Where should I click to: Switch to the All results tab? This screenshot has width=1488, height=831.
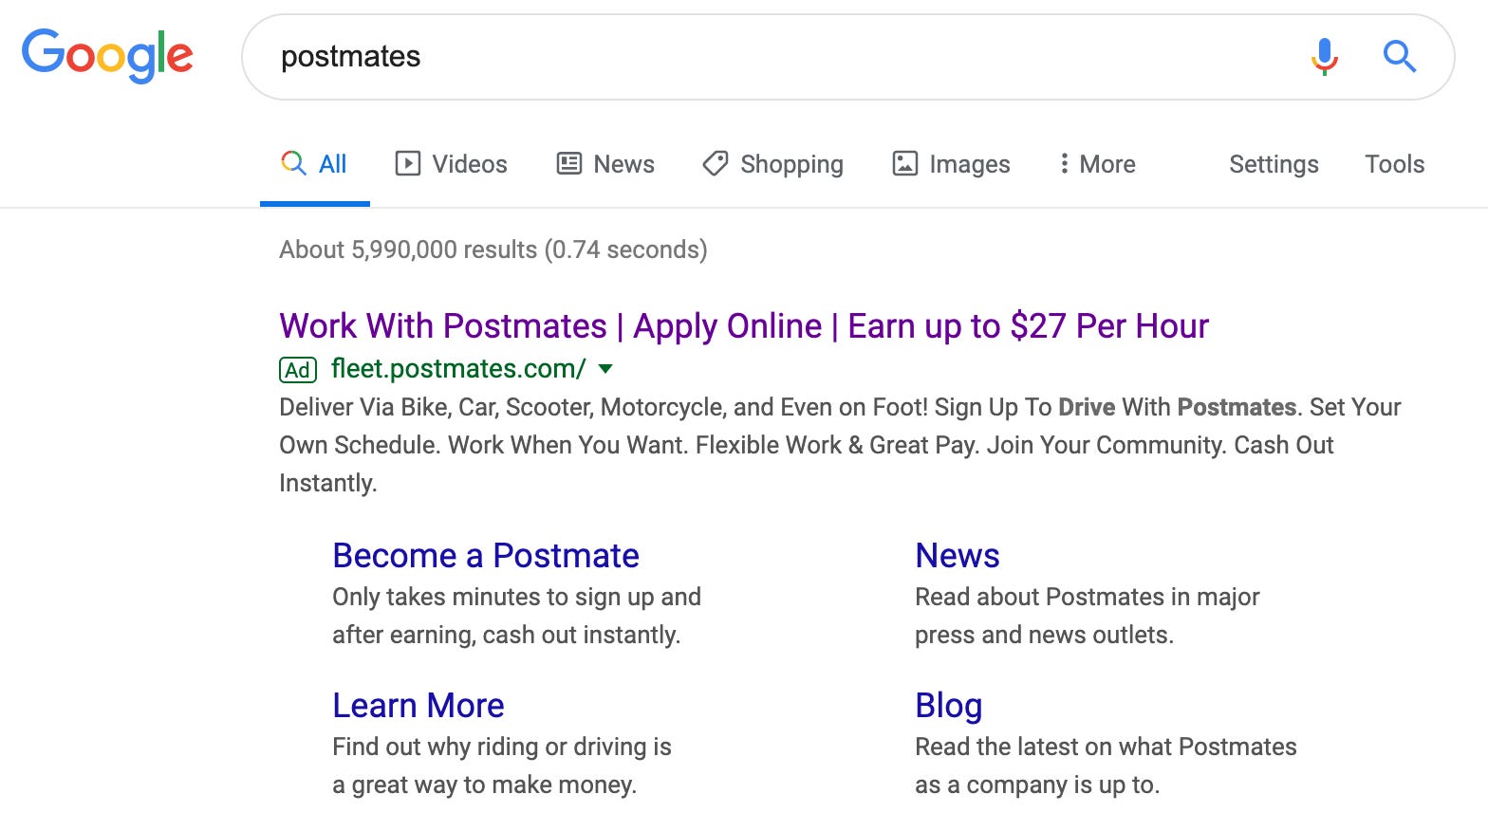point(314,163)
